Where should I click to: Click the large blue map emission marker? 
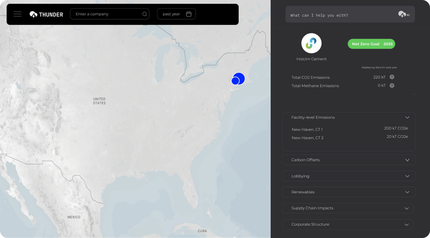(x=240, y=78)
